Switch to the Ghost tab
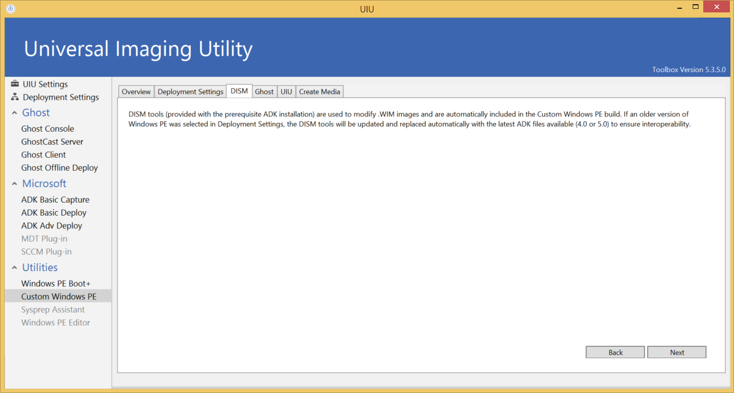734x393 pixels. [x=264, y=92]
